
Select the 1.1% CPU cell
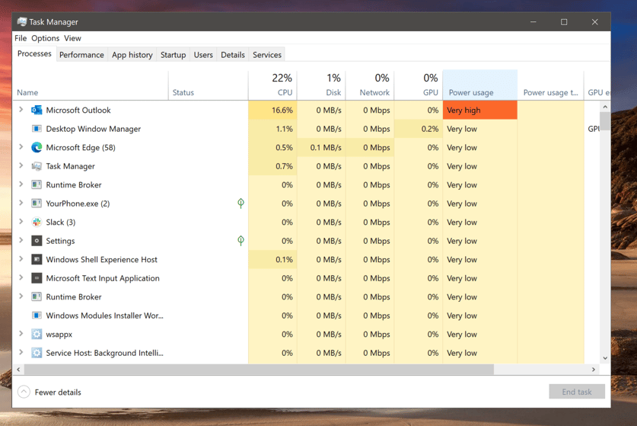click(x=272, y=129)
